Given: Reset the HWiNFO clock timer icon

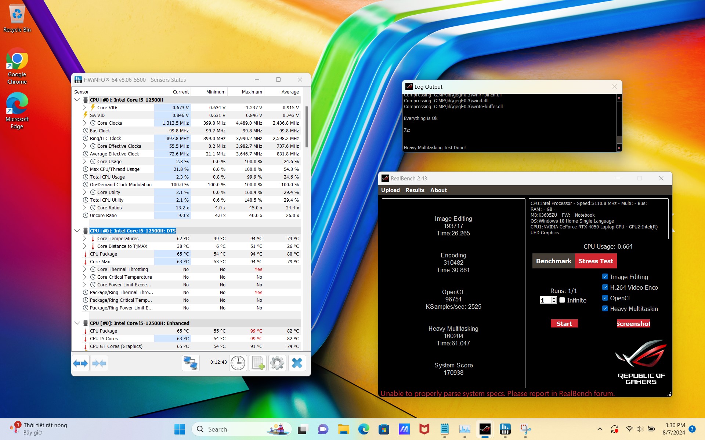Looking at the screenshot, I should point(238,363).
